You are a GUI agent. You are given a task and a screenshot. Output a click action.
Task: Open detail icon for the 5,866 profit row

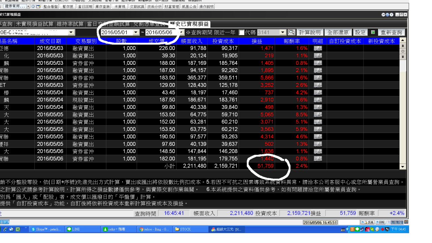pyautogui.click(x=318, y=78)
